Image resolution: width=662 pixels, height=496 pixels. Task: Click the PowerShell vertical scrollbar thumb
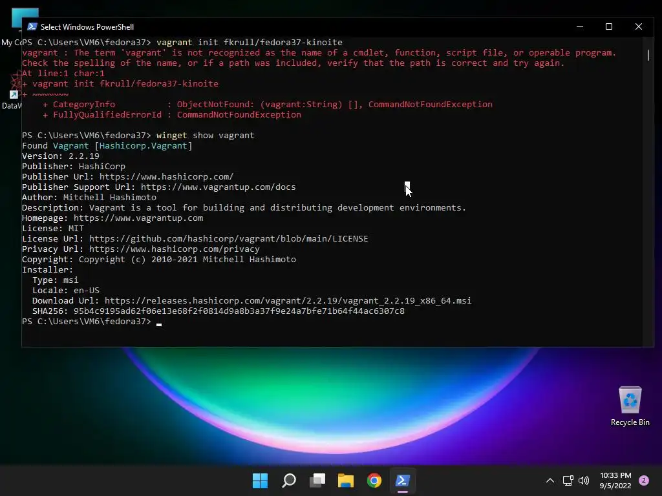(x=648, y=56)
